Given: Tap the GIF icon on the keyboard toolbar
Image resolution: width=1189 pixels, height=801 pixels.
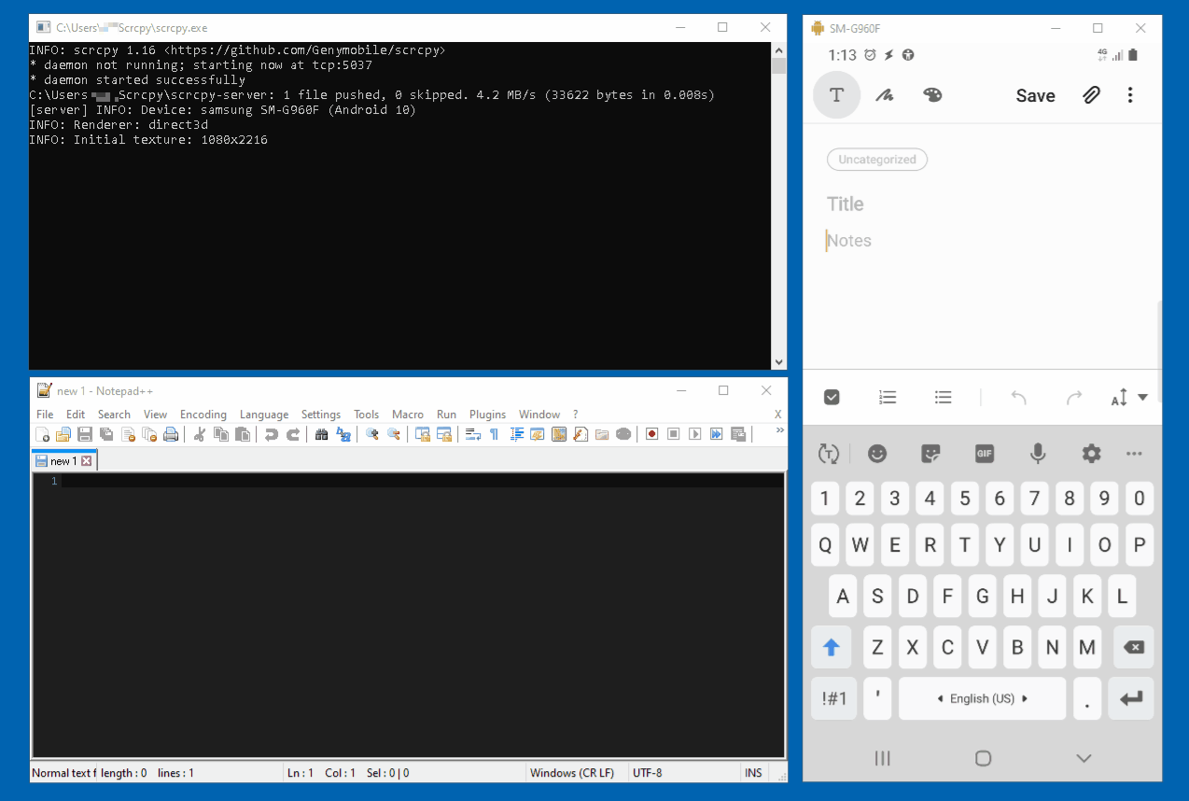Looking at the screenshot, I should tap(984, 454).
